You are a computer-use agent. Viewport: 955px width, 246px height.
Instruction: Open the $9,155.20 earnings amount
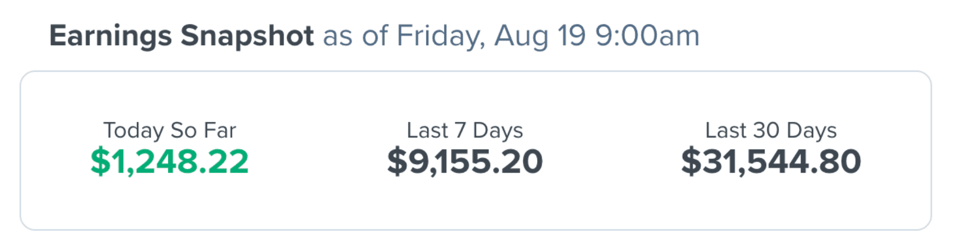pos(465,162)
